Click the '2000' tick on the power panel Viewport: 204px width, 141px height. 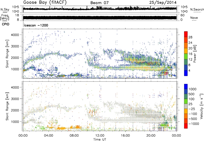point(15,58)
